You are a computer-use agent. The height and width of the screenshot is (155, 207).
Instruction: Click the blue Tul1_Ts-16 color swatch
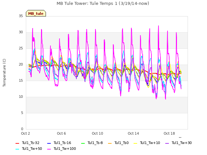(49, 143)
